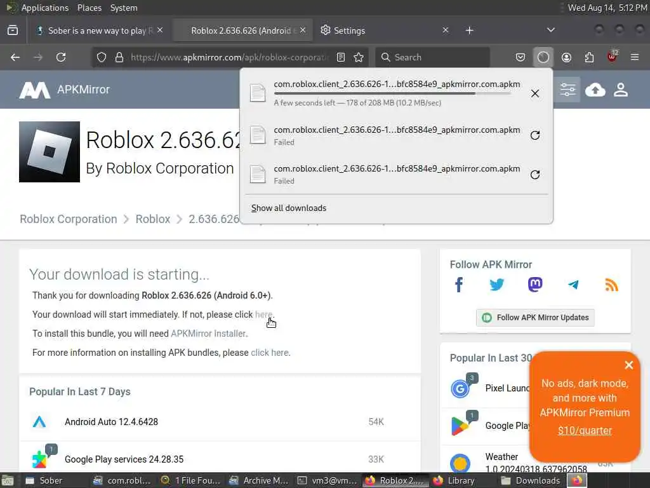Save page to Pocket
Screen dimensions: 650x488
click(x=521, y=57)
